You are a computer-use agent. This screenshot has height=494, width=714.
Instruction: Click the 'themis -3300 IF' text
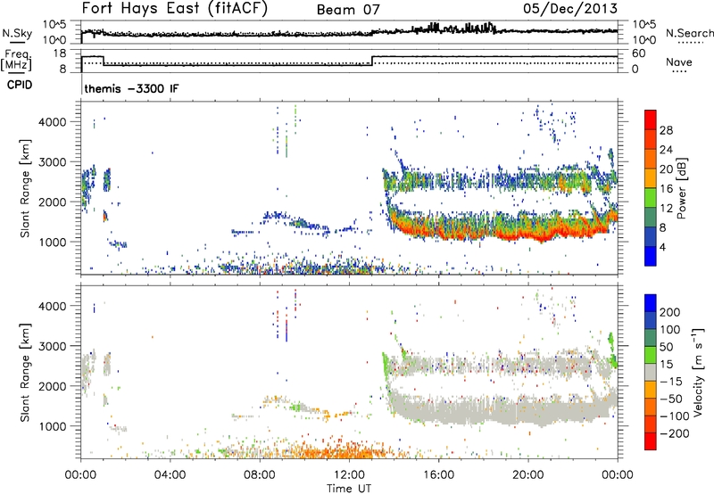131,88
